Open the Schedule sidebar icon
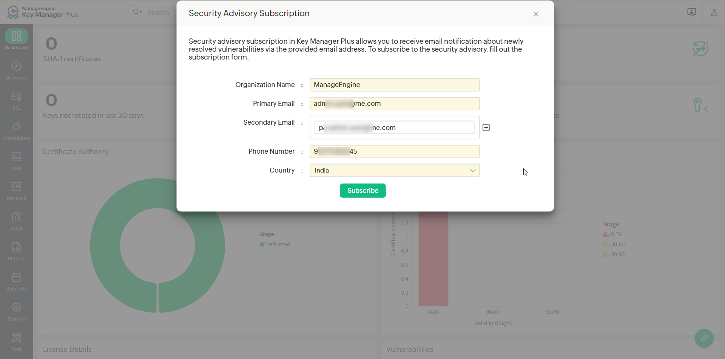 click(16, 281)
